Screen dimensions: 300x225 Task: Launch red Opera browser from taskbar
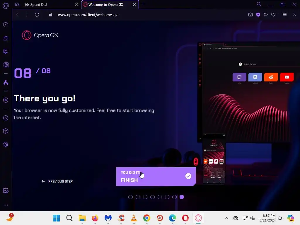pos(185,218)
